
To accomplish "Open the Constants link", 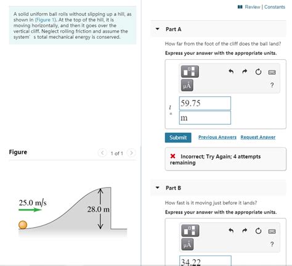I will point(275,7).
